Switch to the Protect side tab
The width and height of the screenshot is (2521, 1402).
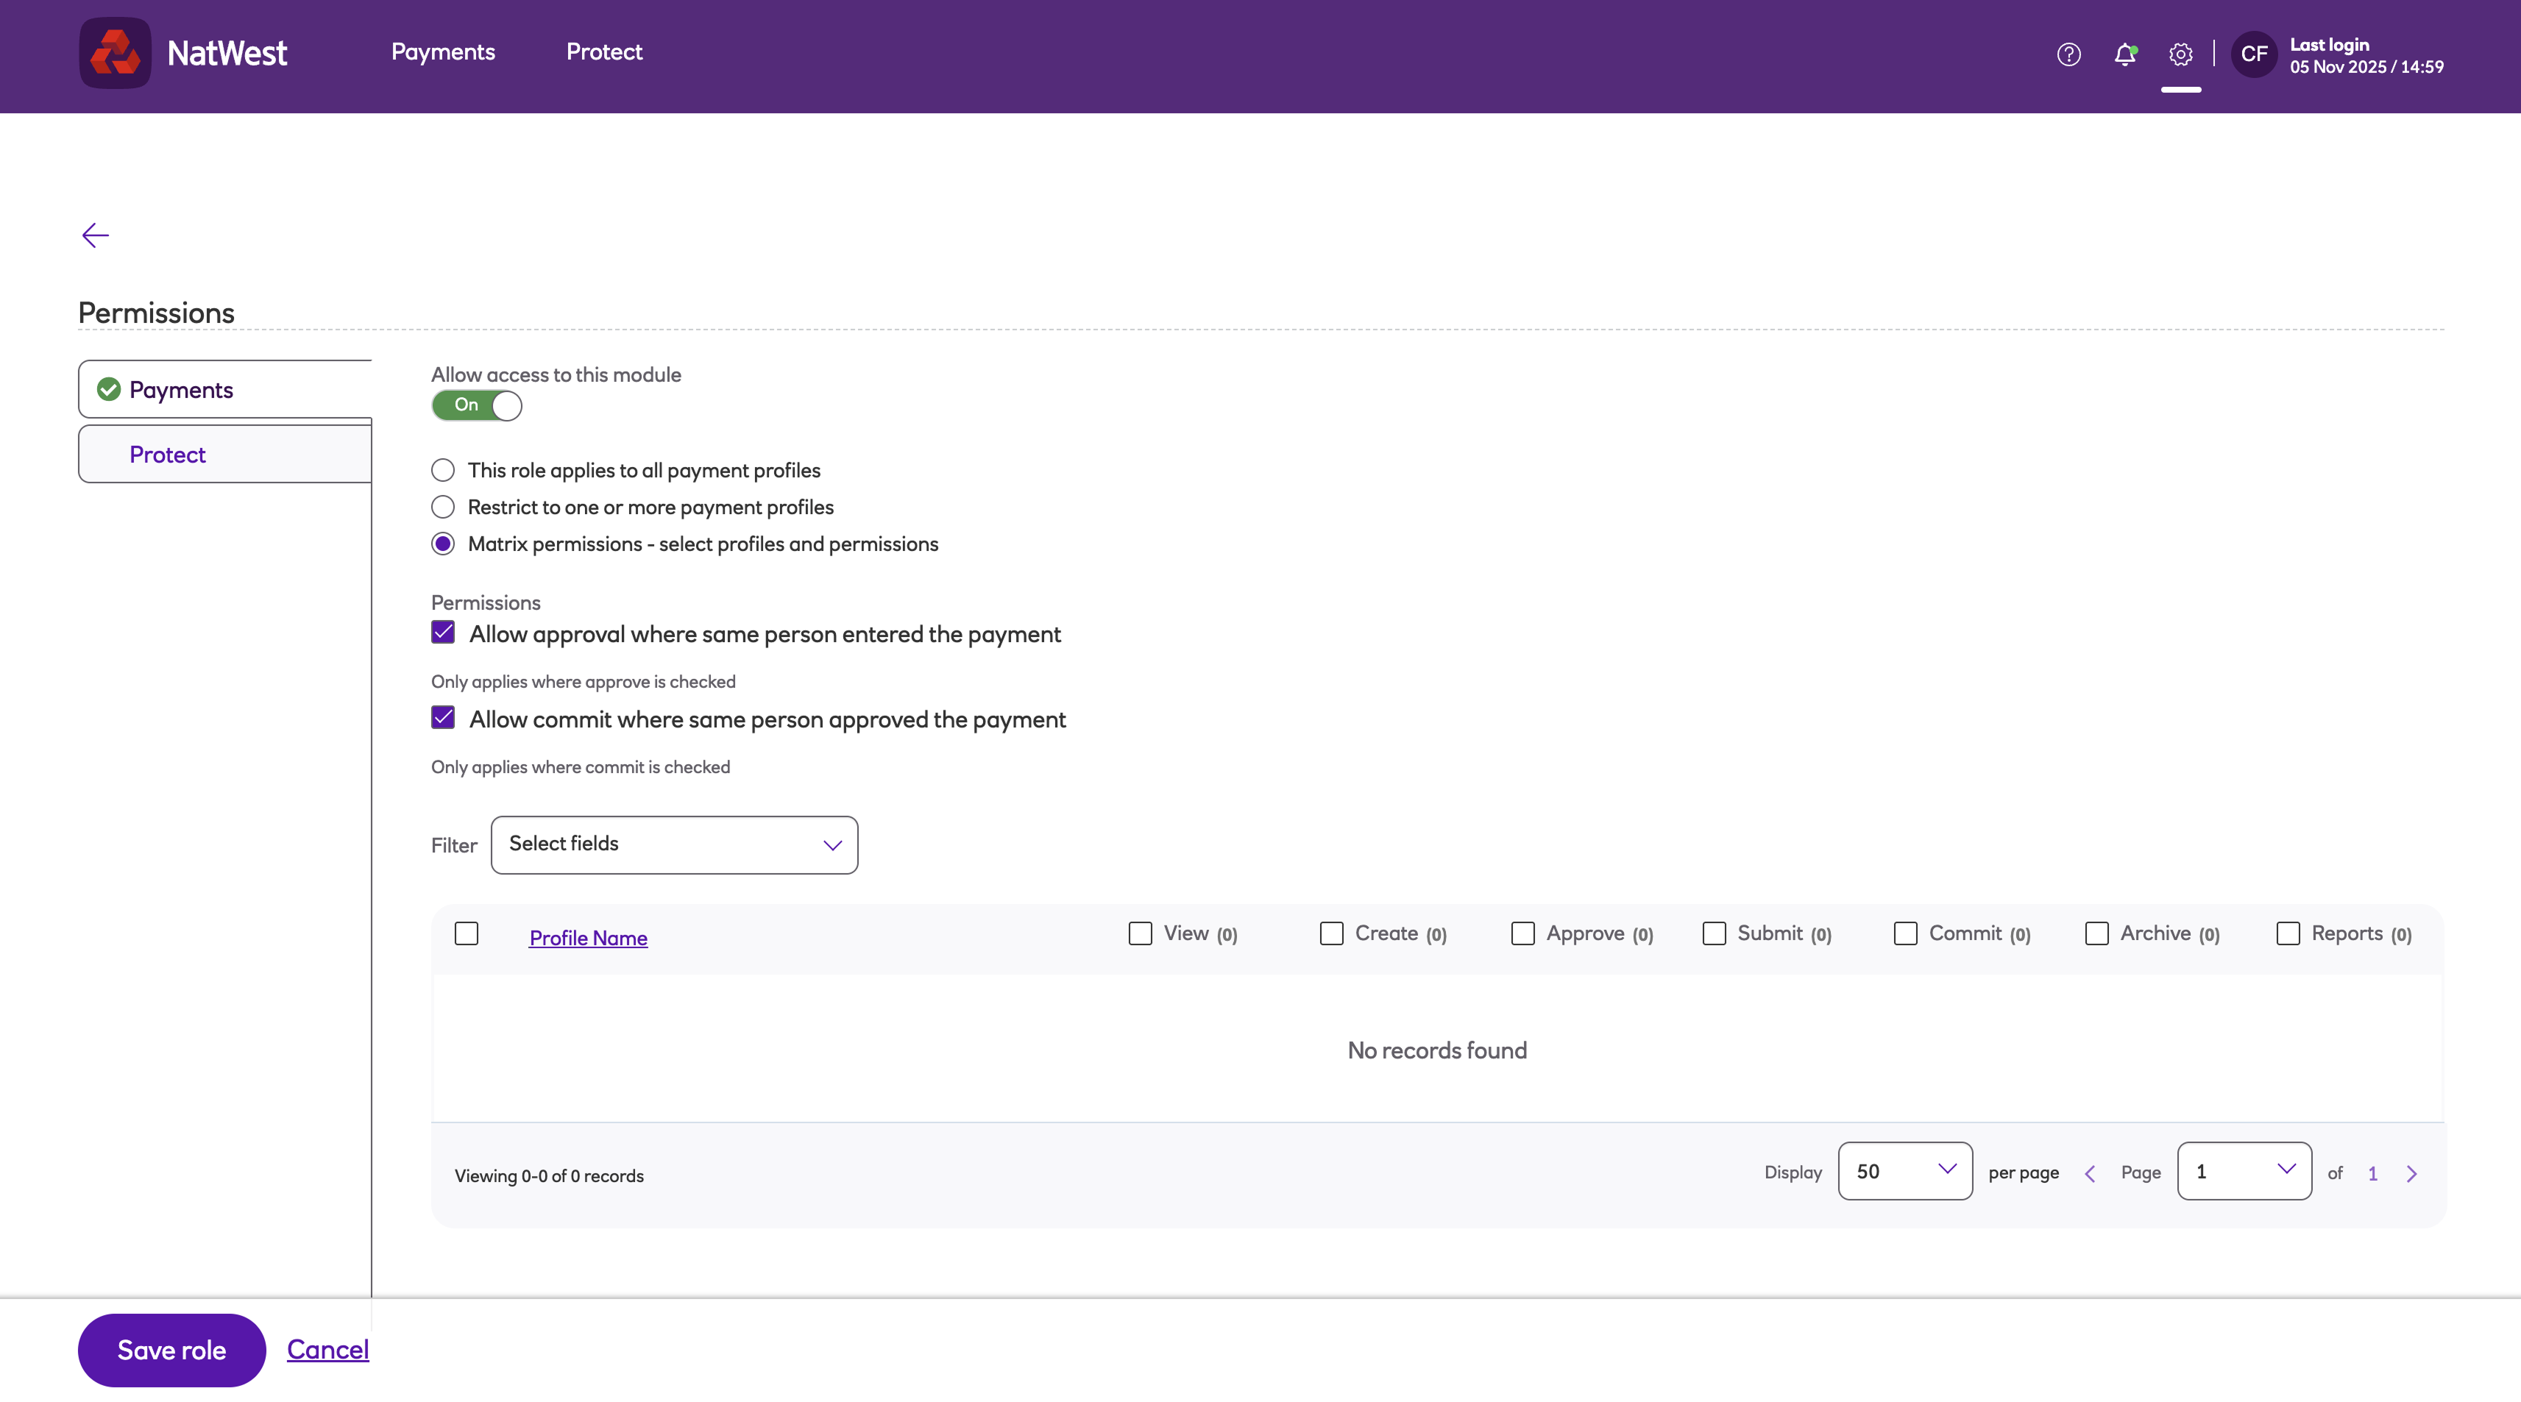pos(167,454)
